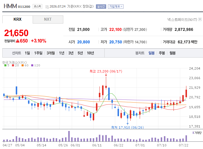
Task: Click the red 20-day moving average swatch
Action: click(x=13, y=65)
